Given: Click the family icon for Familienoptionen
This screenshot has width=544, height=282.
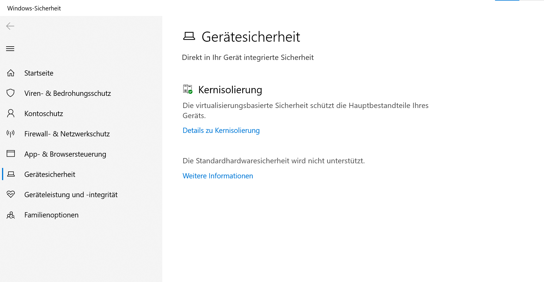Looking at the screenshot, I should tap(11, 215).
